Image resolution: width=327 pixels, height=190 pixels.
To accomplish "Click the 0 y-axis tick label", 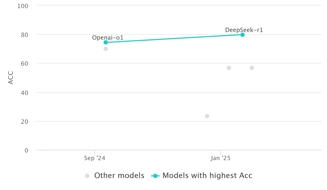I will coord(26,150).
